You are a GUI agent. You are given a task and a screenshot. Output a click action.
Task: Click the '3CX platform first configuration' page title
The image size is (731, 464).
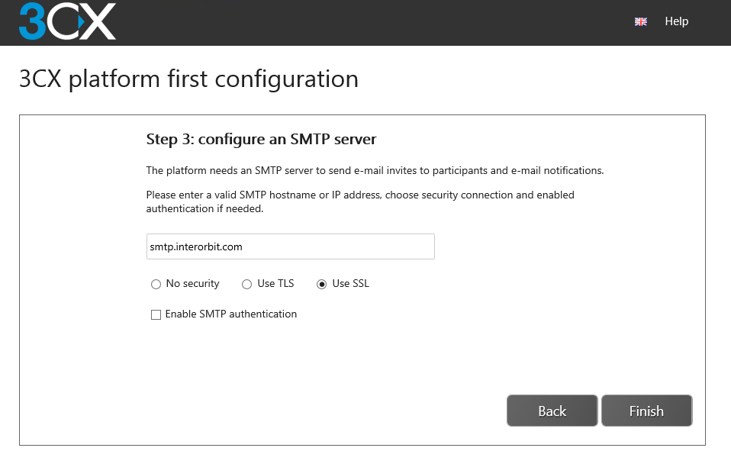click(x=188, y=79)
